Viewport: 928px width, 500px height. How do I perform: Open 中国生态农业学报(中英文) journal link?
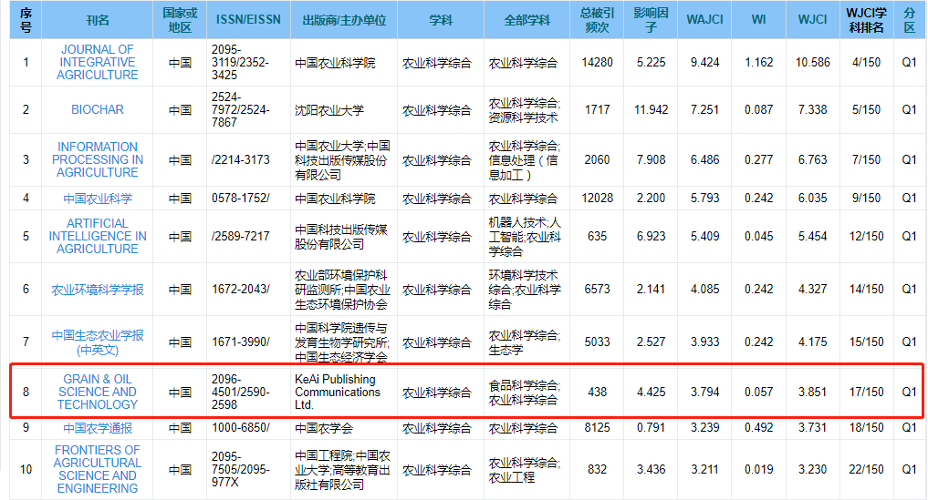pyautogui.click(x=97, y=342)
